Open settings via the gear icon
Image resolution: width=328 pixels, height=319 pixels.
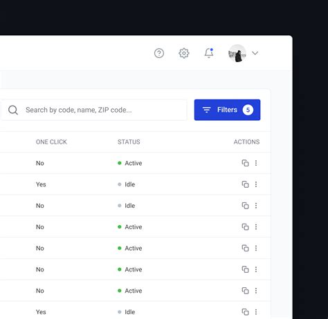tap(184, 53)
